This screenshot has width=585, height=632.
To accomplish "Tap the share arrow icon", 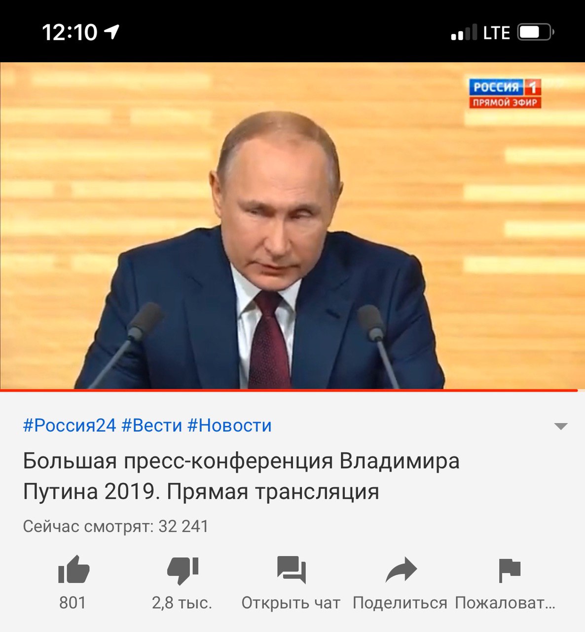I will tap(401, 570).
